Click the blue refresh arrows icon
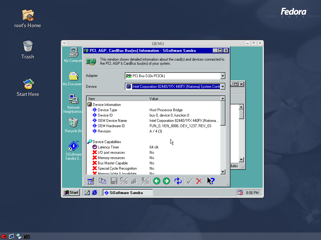The image size is (321, 240). pos(178,181)
